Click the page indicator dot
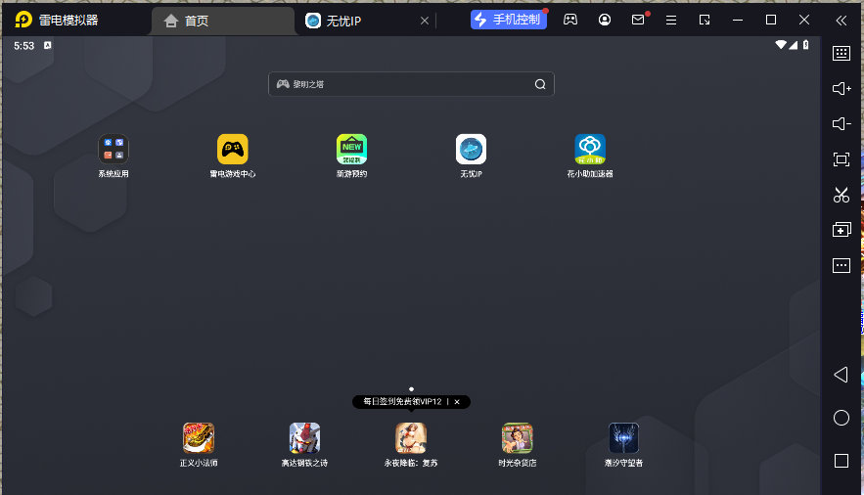 coord(411,389)
